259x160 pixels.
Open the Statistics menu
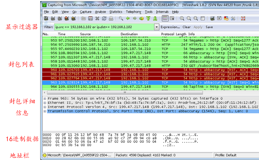pos(116,12)
